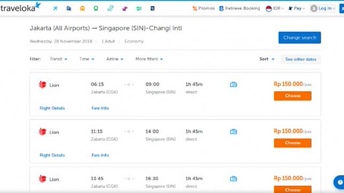The width and height of the screenshot is (344, 193).
Task: Open the purple activities icon
Action: coord(125,9)
